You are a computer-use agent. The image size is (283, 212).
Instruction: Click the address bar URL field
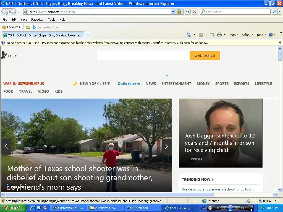click(x=97, y=12)
